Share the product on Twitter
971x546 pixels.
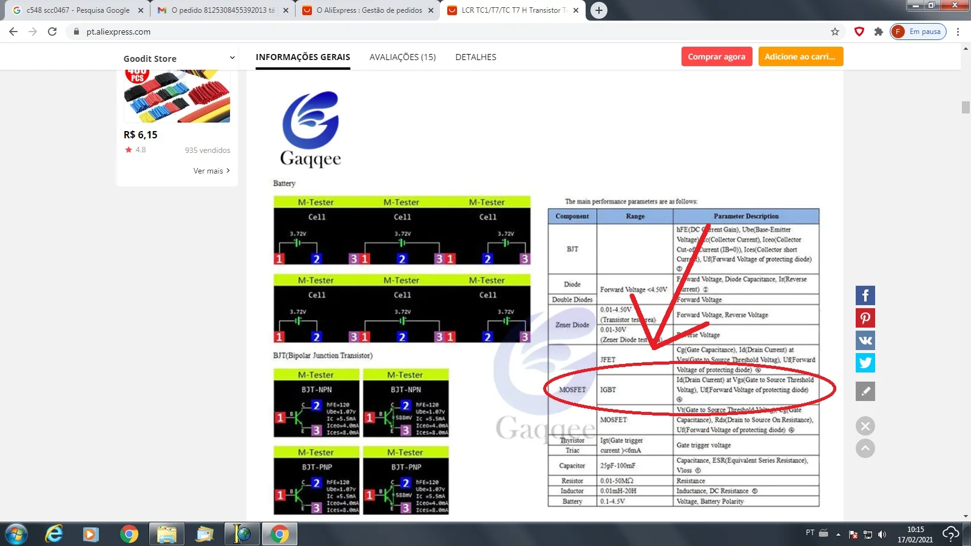click(x=865, y=363)
